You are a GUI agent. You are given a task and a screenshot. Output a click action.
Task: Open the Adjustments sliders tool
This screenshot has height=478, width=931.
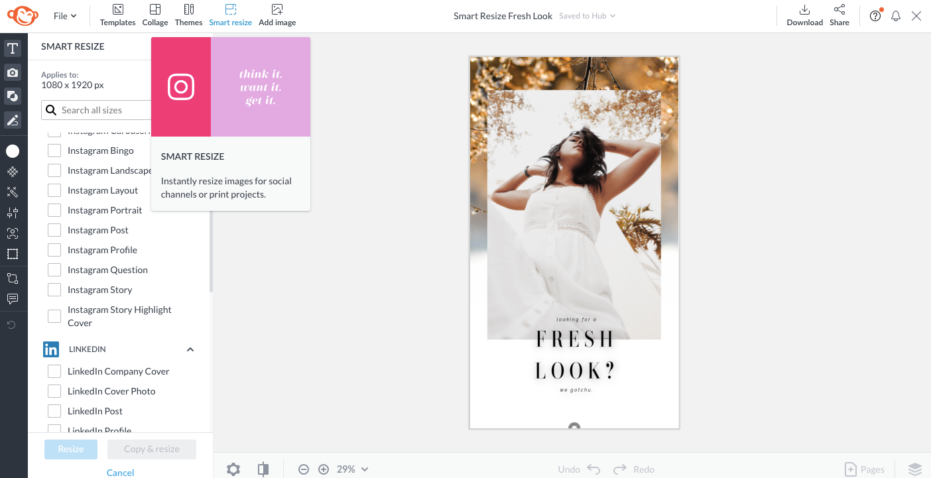tap(13, 213)
